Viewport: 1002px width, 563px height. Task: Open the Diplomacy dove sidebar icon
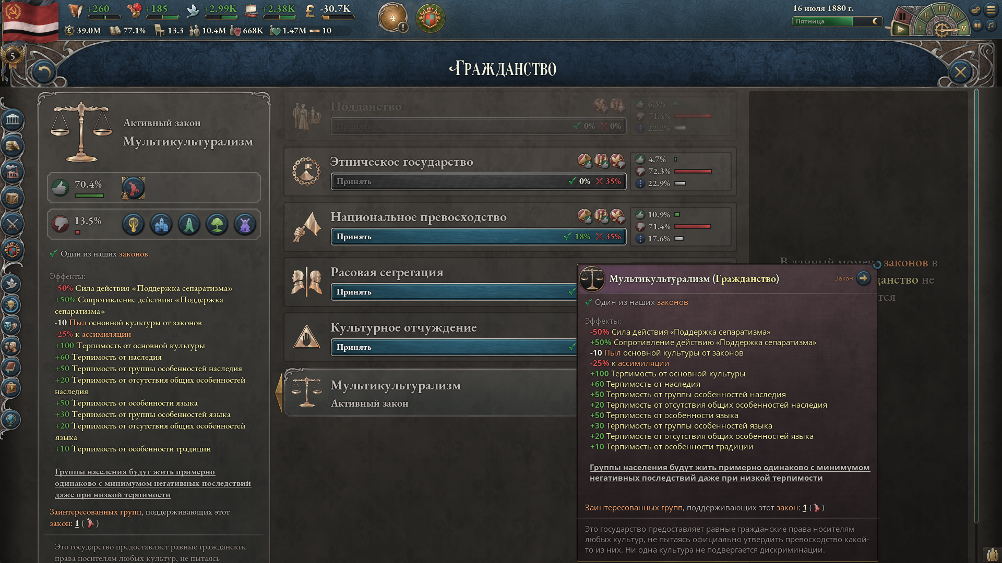(11, 284)
